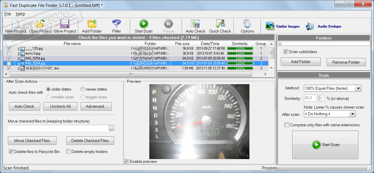
Task: Click the move destination path field
Action: (58, 128)
